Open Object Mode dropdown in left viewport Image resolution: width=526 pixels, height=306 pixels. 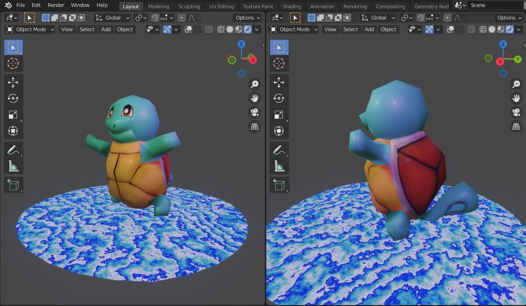(x=30, y=29)
